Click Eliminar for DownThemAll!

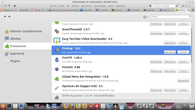[x=183, y=33]
